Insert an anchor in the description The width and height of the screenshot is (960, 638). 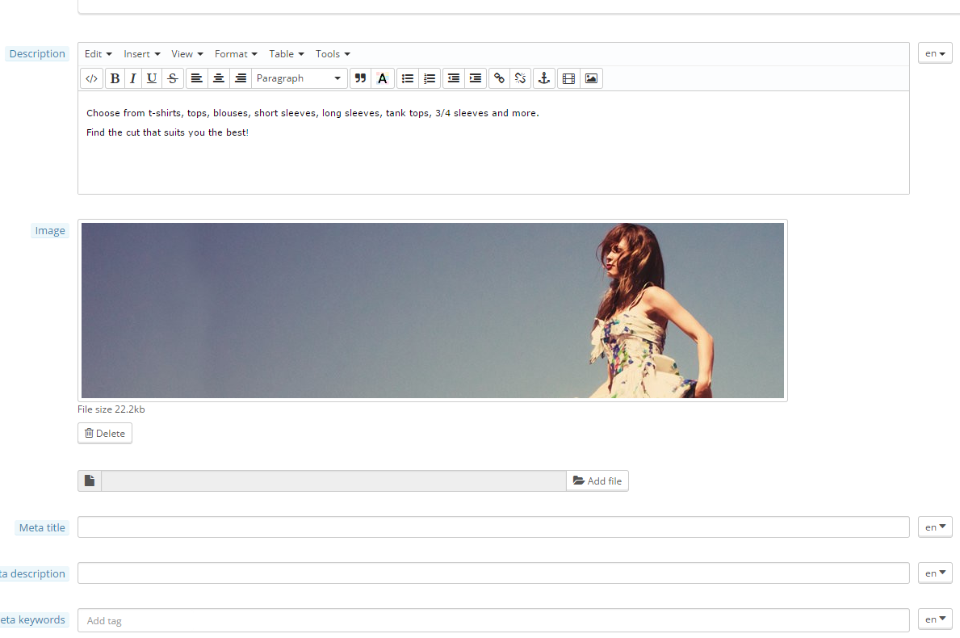click(x=543, y=78)
